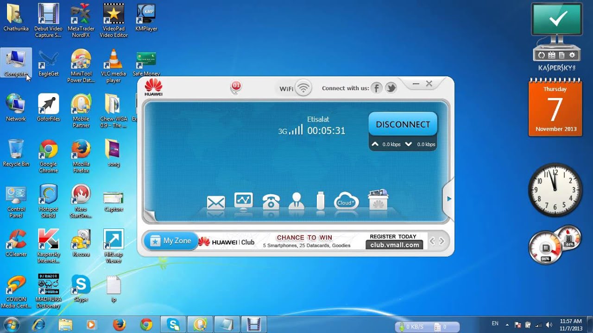Click the analog clock gadget
Screen dimensions: 593x333
pos(555,189)
